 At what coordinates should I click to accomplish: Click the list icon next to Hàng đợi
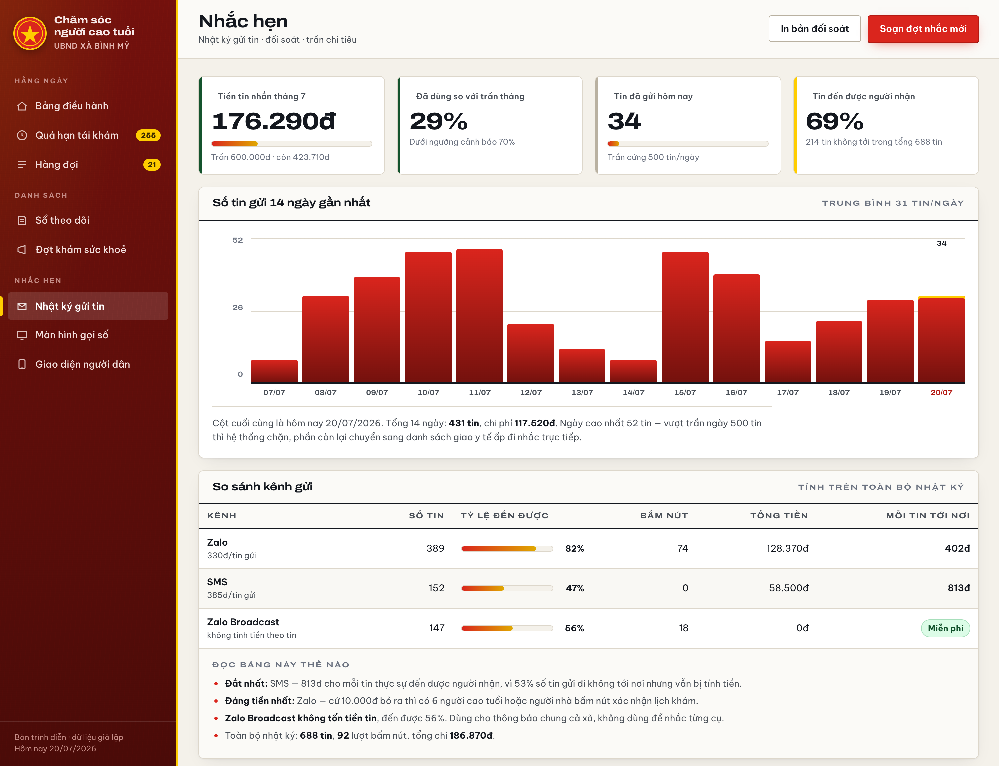point(22,165)
